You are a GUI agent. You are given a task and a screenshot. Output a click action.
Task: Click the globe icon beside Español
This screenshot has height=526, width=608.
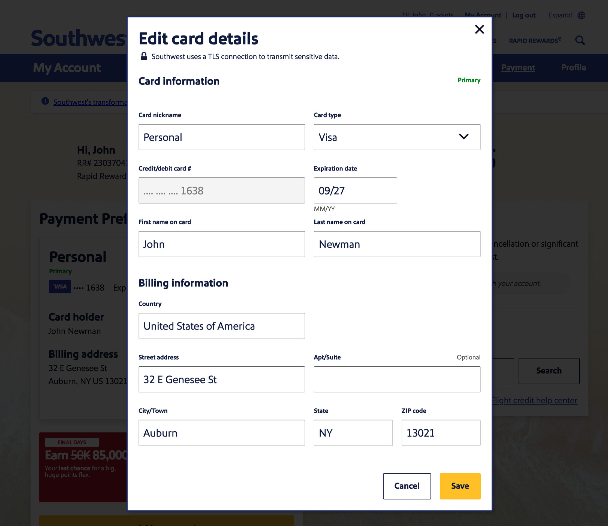(x=581, y=15)
